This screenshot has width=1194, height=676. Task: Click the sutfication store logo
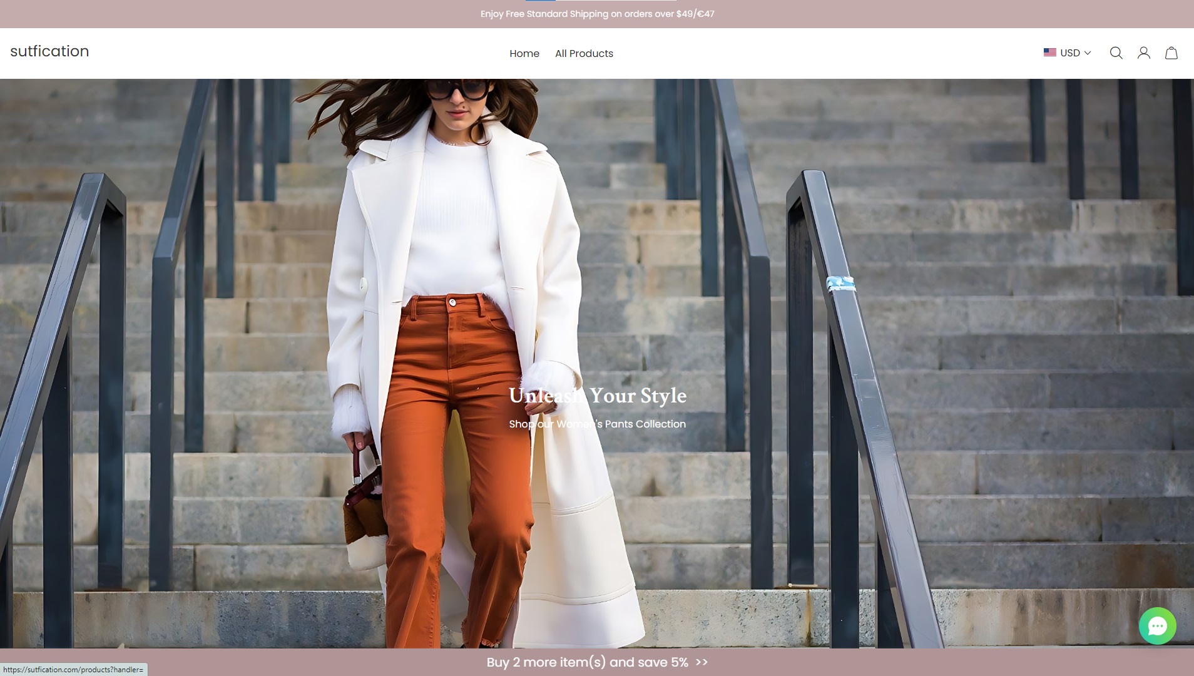pyautogui.click(x=49, y=51)
